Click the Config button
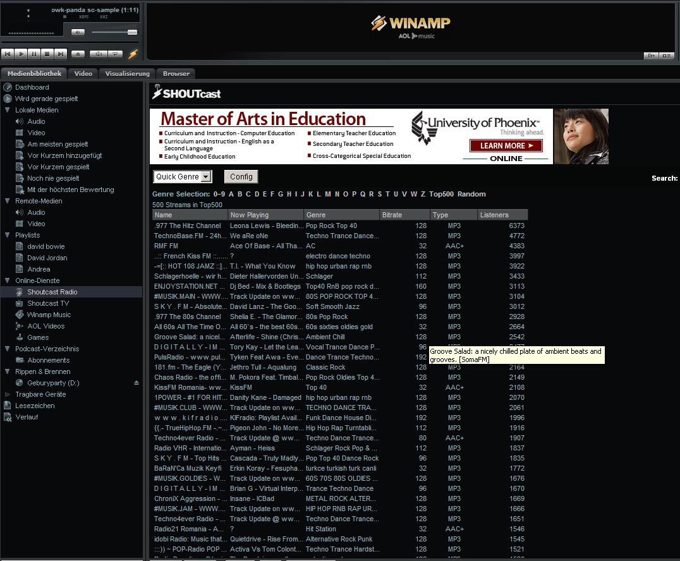The width and height of the screenshot is (680, 561). click(x=241, y=176)
